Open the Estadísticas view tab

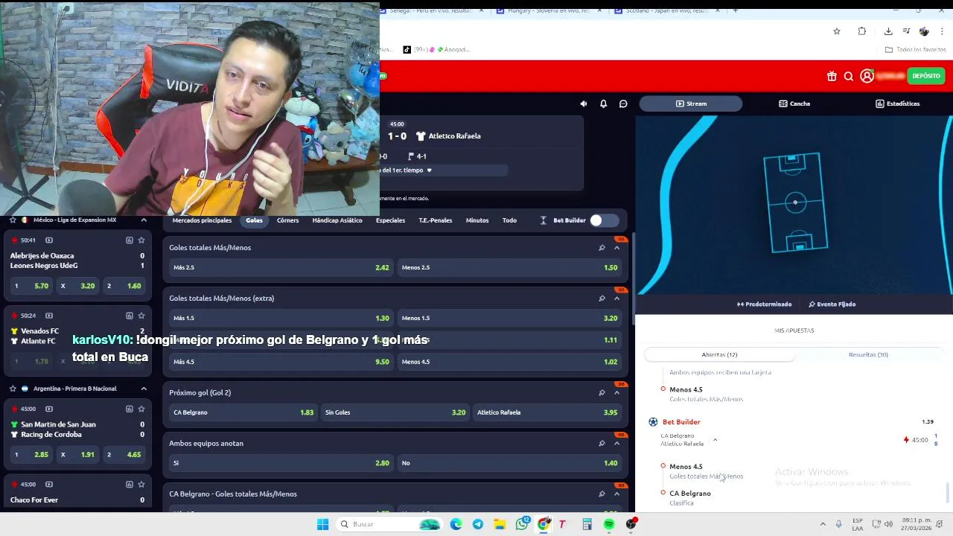point(897,103)
